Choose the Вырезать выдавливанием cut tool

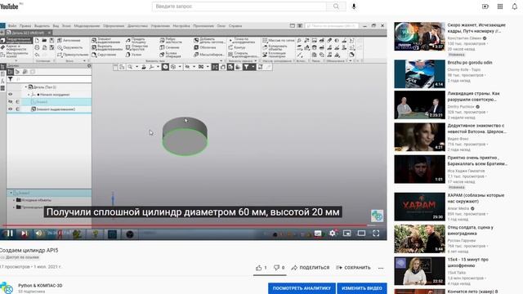(107, 47)
